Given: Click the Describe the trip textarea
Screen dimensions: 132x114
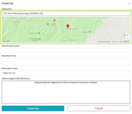Looking at the screenshot, I should [x=66, y=62].
